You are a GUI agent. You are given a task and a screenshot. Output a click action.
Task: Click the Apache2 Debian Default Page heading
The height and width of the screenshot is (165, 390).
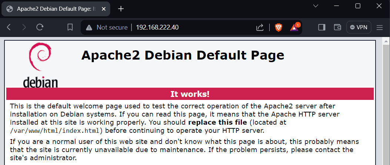point(183,55)
